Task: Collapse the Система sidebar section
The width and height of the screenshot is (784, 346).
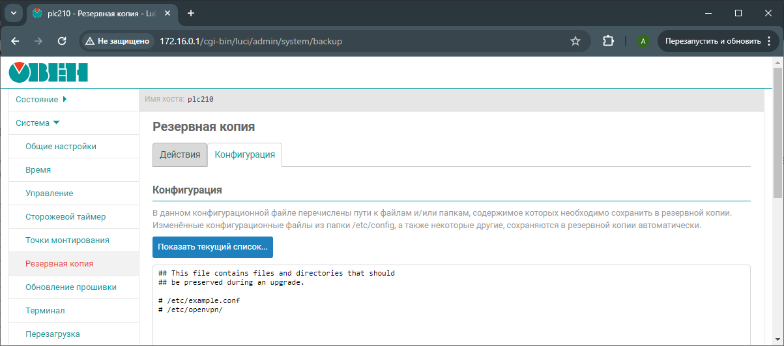Action: coord(38,123)
